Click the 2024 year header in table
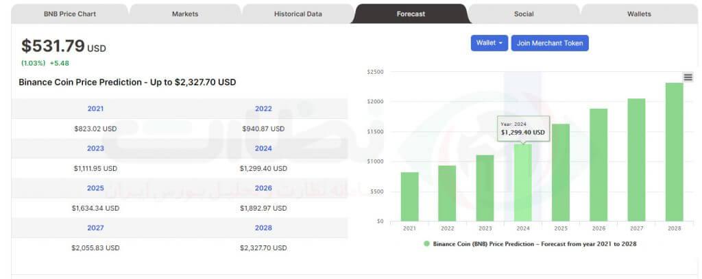The height and width of the screenshot is (279, 702). point(263,148)
